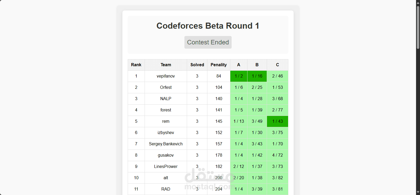The height and width of the screenshot is (195, 420).
Task: Sort table by the Team column header
Action: click(x=165, y=65)
